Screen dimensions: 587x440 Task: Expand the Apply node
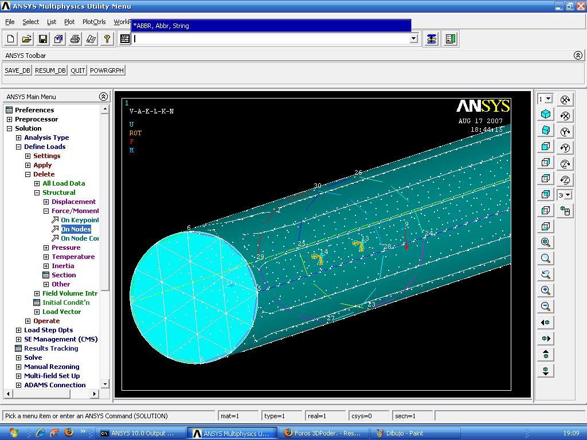pos(28,165)
